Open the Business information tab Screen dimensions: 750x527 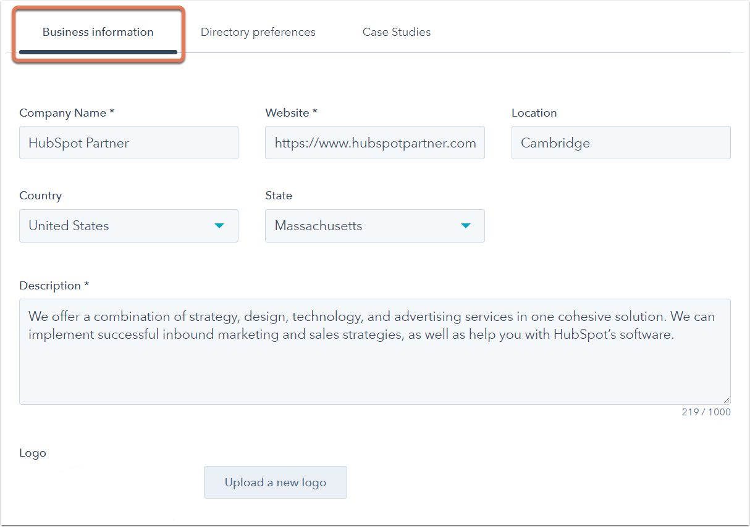click(x=98, y=32)
